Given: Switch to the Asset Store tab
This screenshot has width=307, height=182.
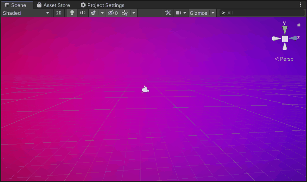Looking at the screenshot, I should [x=53, y=5].
